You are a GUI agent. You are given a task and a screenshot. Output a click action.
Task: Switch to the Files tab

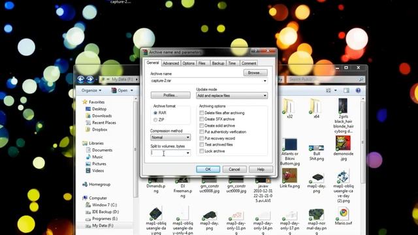[x=202, y=63]
